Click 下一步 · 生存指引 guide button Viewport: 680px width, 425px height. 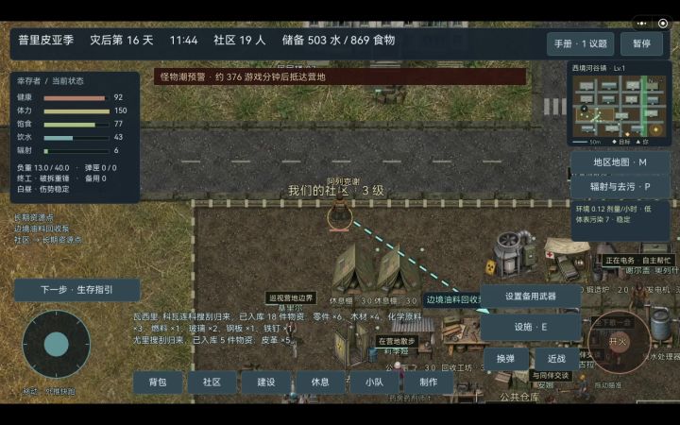76,290
